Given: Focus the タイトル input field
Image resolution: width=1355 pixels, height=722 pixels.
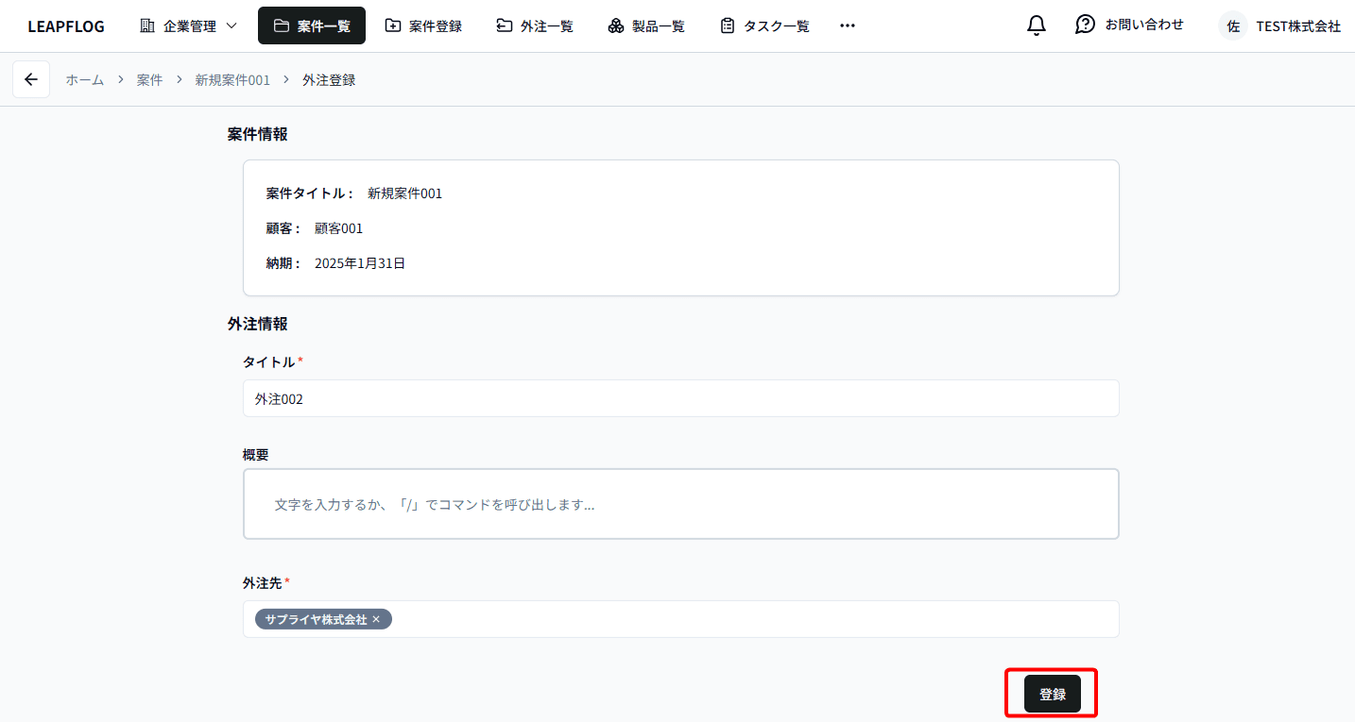Looking at the screenshot, I should tap(680, 399).
